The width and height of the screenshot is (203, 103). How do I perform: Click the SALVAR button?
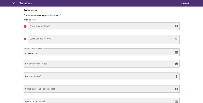point(185,3)
